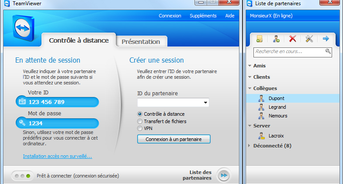Click Lacroix's server person icon
This screenshot has height=184, width=343.
[261, 136]
